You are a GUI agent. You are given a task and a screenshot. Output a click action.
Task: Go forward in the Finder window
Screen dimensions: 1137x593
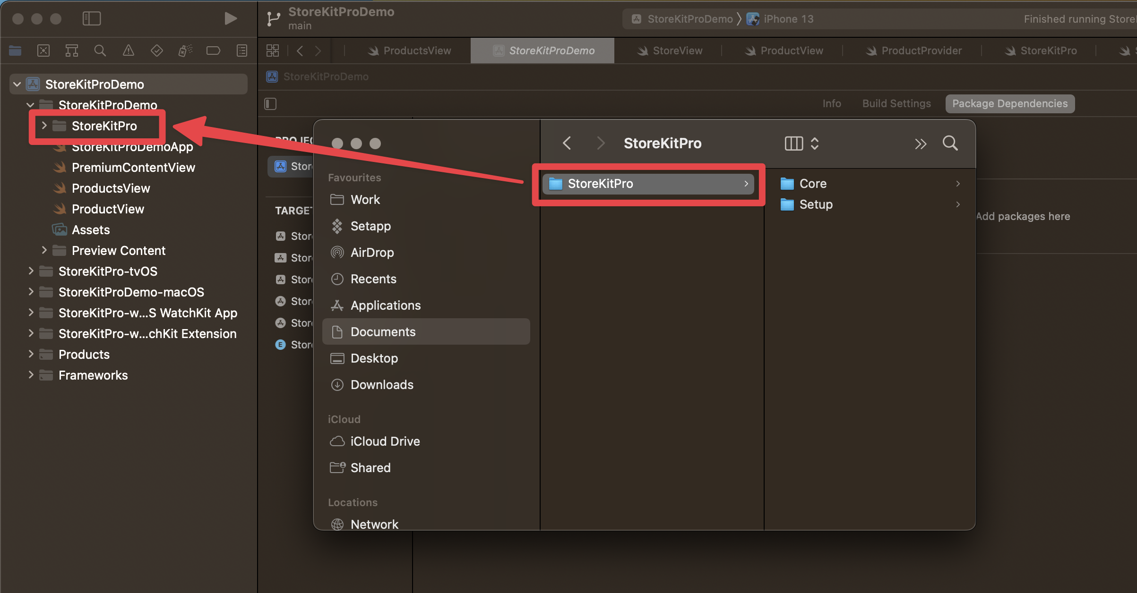601,143
